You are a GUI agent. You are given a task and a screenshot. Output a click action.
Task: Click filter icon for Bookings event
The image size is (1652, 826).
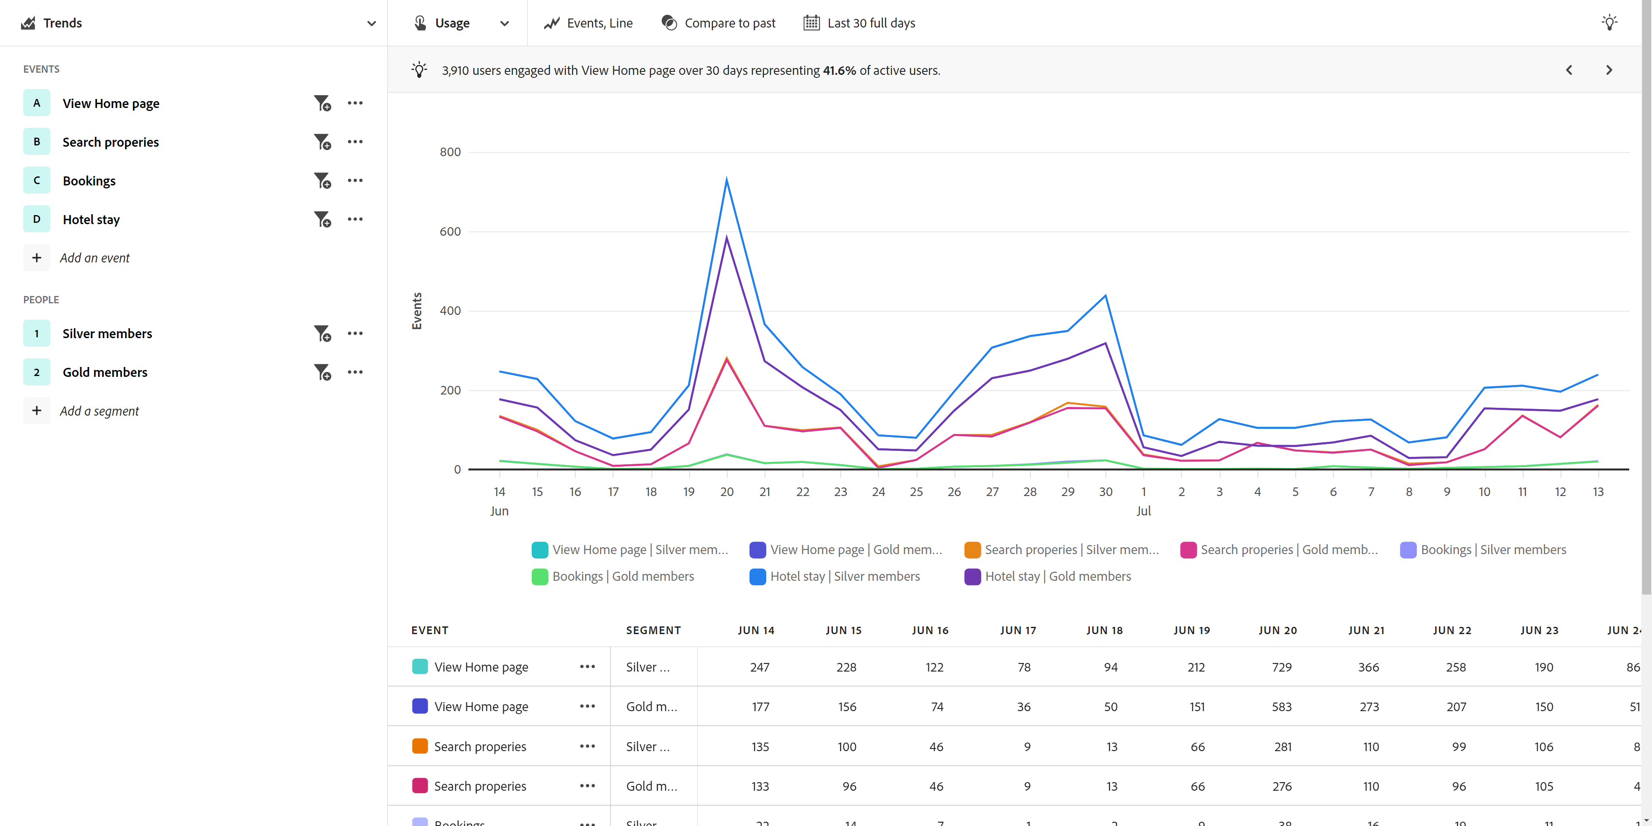(x=322, y=181)
